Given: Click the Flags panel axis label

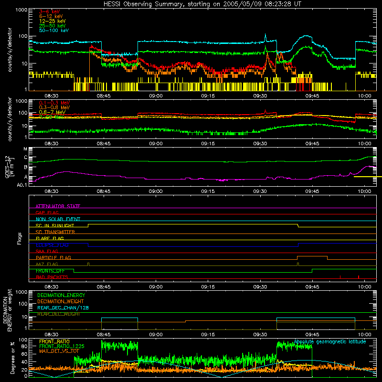Looking at the screenshot, I should click(x=19, y=238).
